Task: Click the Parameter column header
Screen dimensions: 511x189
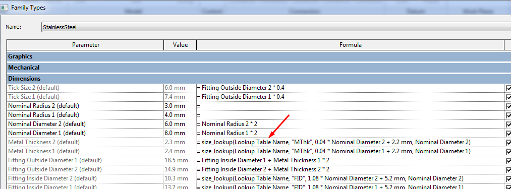Action: 85,45
